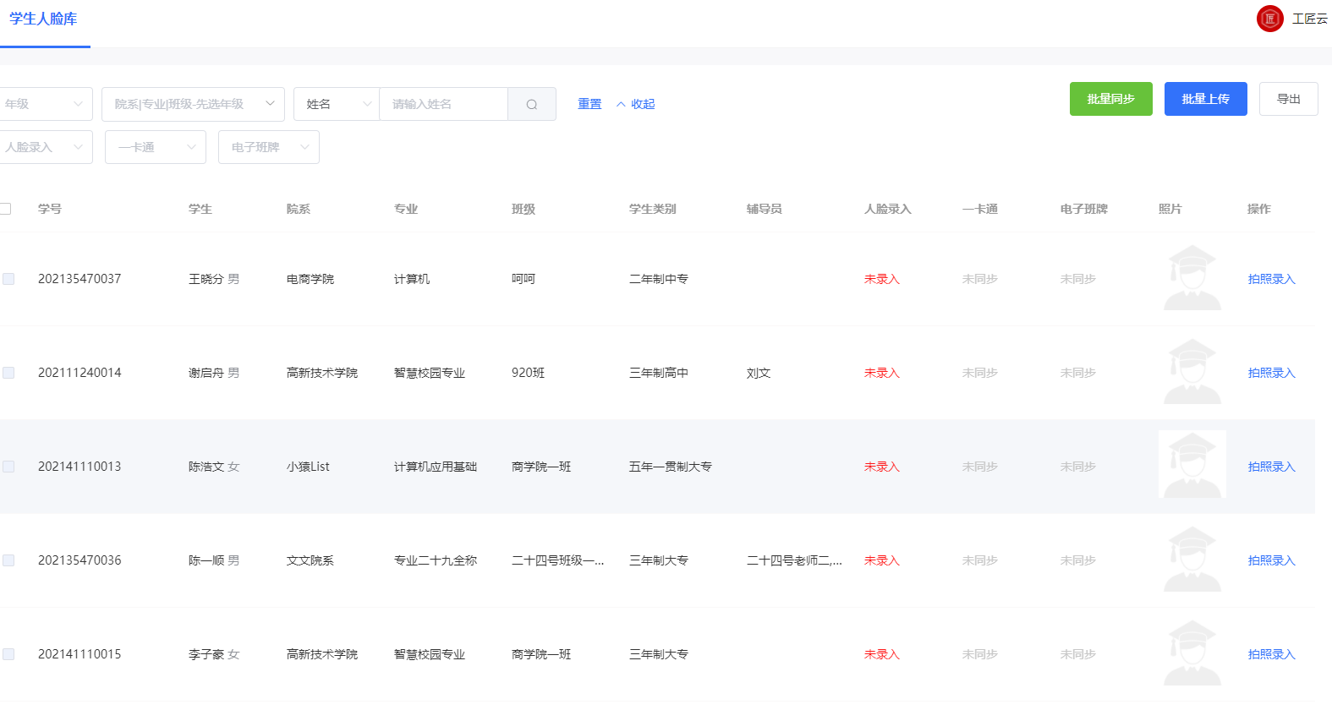Click 拍照录入 for 谢启舟
The image size is (1332, 710).
pyautogui.click(x=1272, y=373)
